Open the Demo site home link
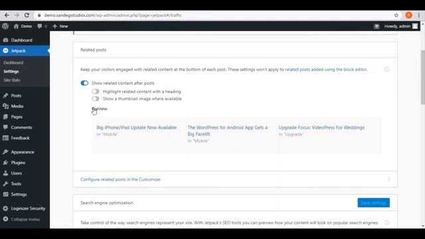The width and height of the screenshot is (425, 239). click(23, 27)
